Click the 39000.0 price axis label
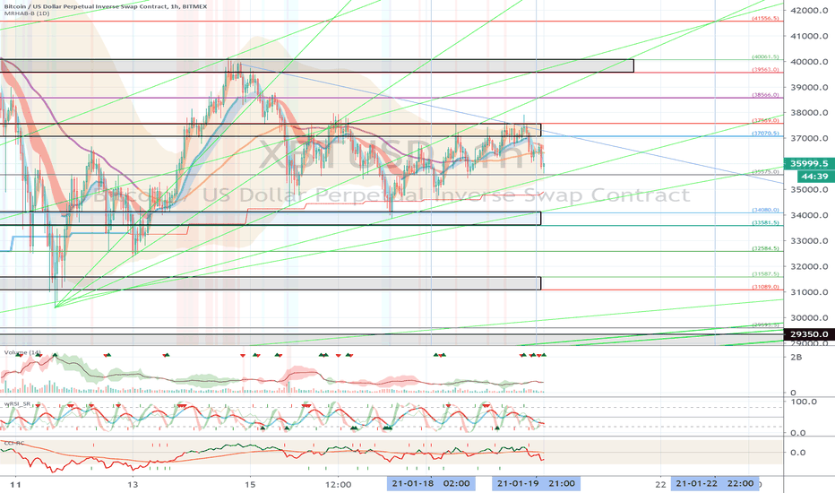835x493 pixels. pos(809,88)
